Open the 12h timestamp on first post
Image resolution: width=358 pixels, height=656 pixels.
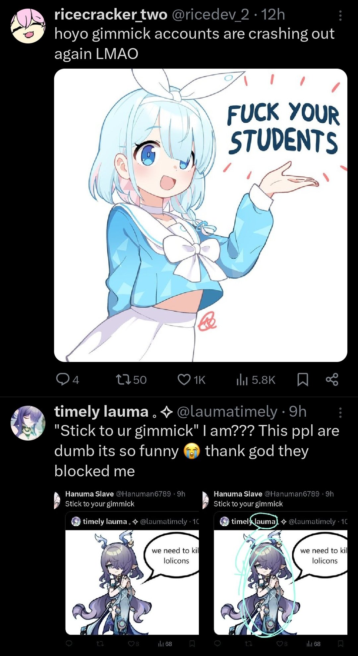(273, 15)
